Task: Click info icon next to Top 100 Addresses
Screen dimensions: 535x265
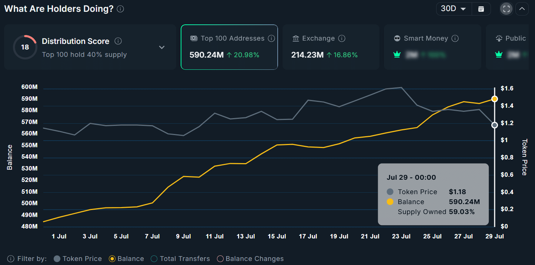Action: click(271, 38)
